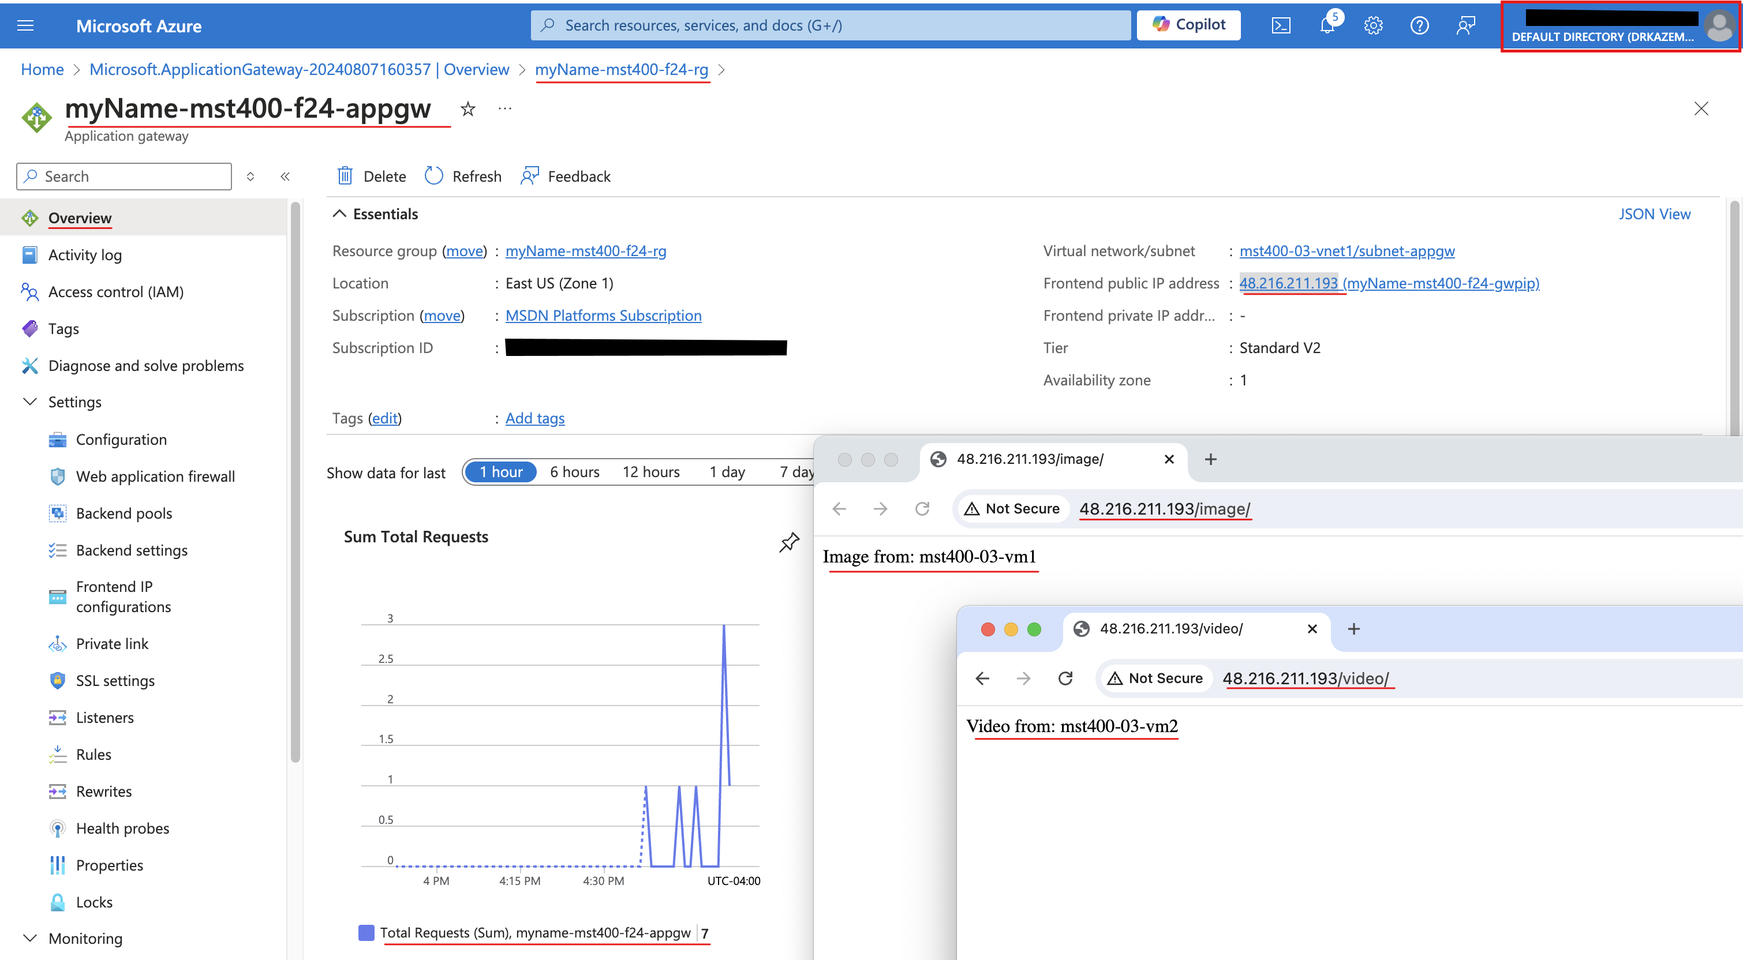Click the Total Requests legend color swatch
Viewport: 1743px width, 960px height.
366,933
